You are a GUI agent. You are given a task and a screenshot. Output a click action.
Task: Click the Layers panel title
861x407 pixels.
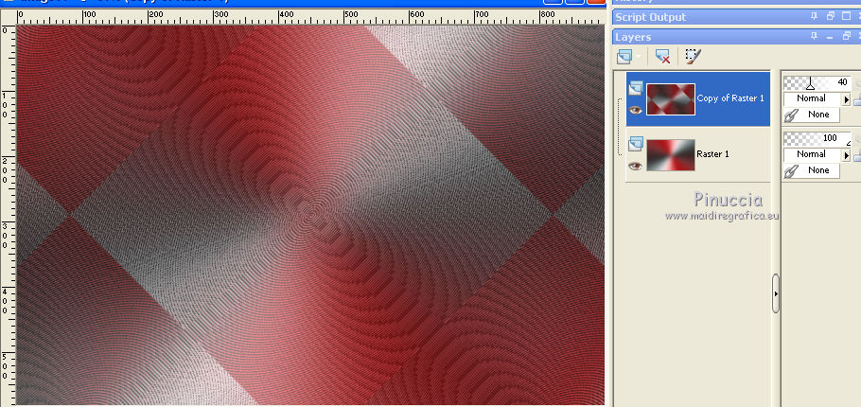[633, 37]
